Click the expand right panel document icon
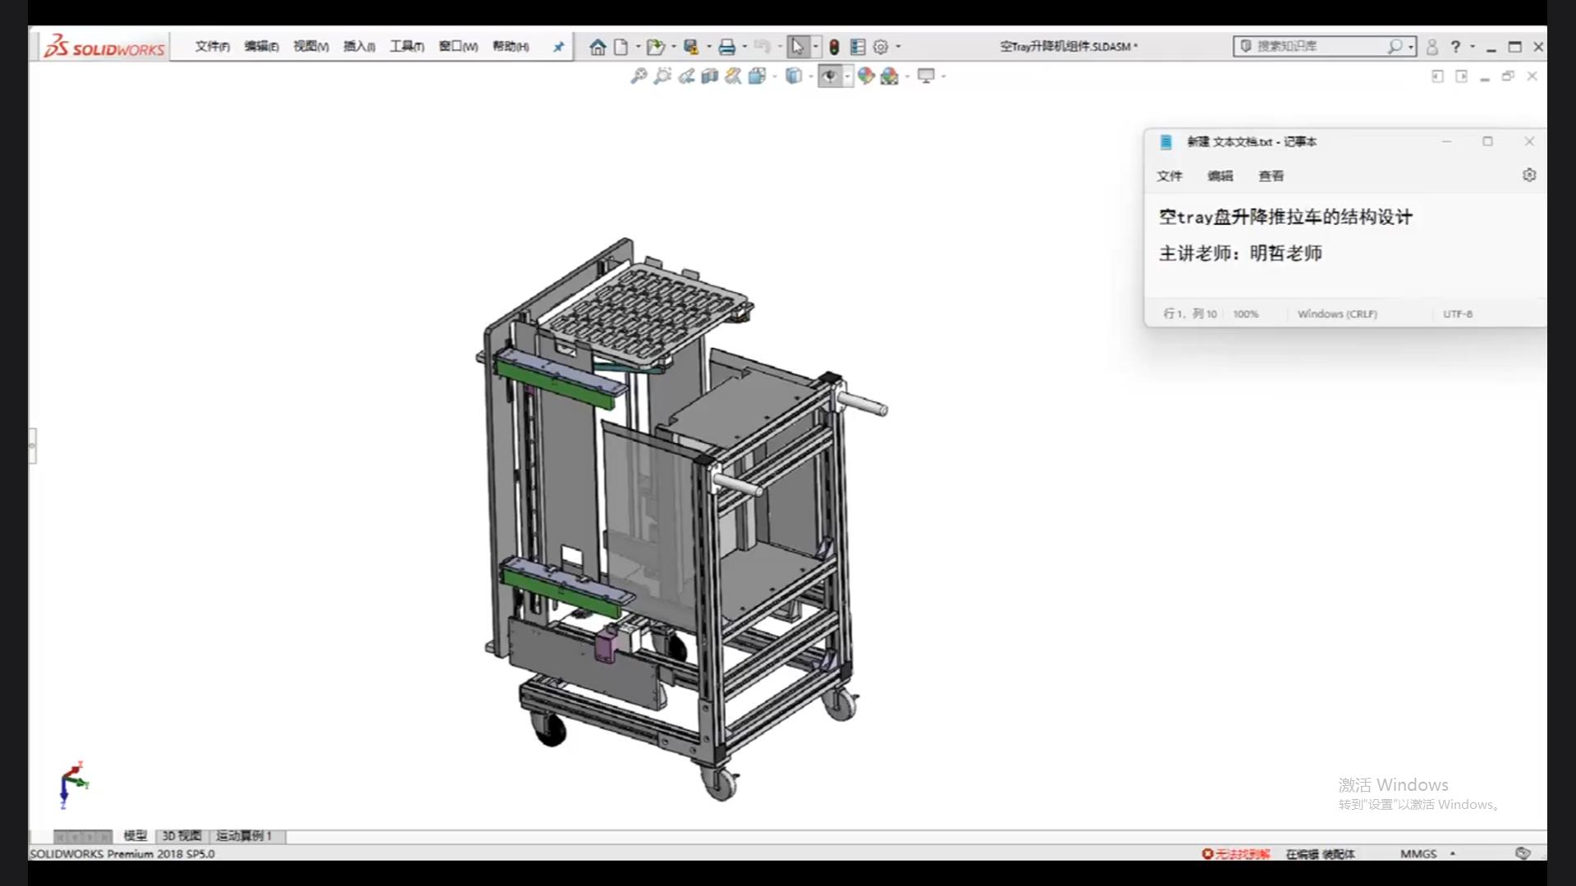This screenshot has height=886, width=1576. point(1461,76)
